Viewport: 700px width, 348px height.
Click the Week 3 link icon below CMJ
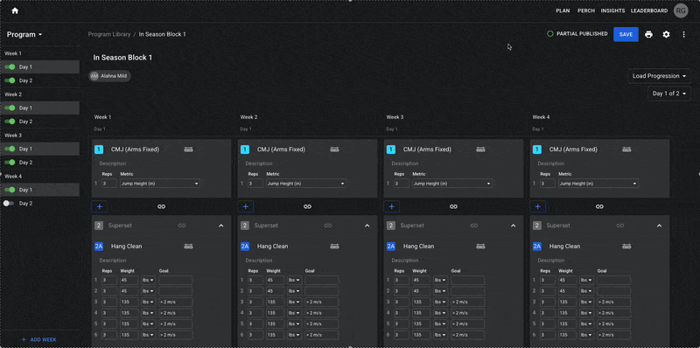[453, 206]
